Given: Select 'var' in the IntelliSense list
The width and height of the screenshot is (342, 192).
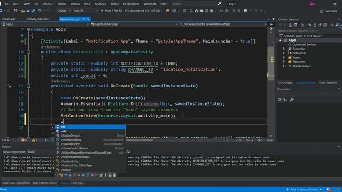Looking at the screenshot, I should click(90, 127).
